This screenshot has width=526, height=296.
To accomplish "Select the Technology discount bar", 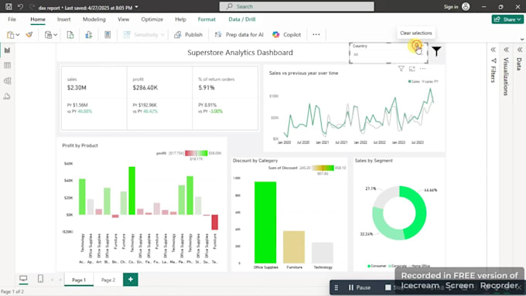I will click(x=323, y=253).
